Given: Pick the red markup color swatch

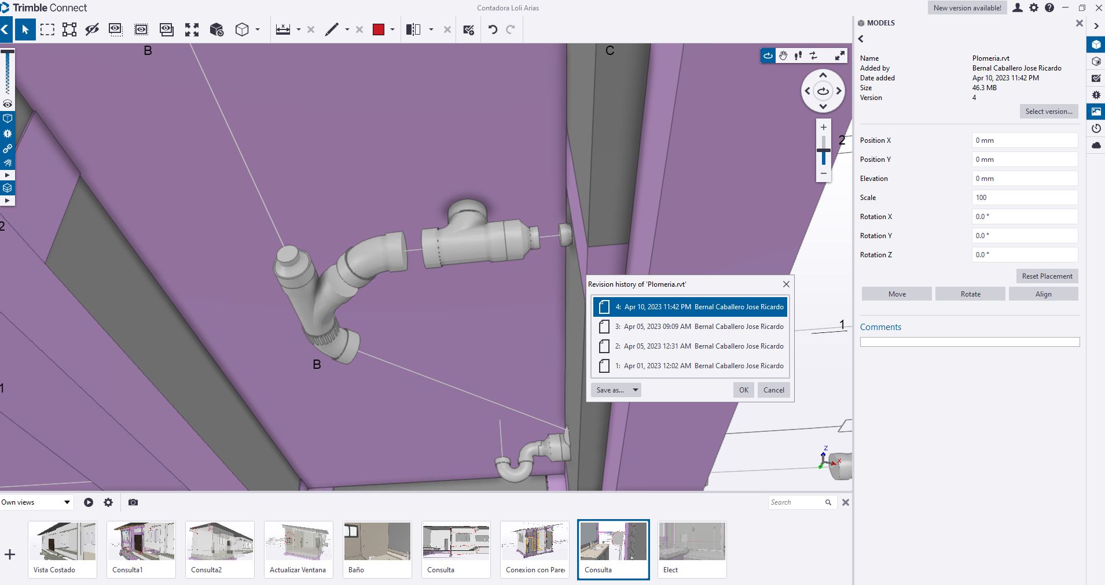Looking at the screenshot, I should (x=380, y=29).
